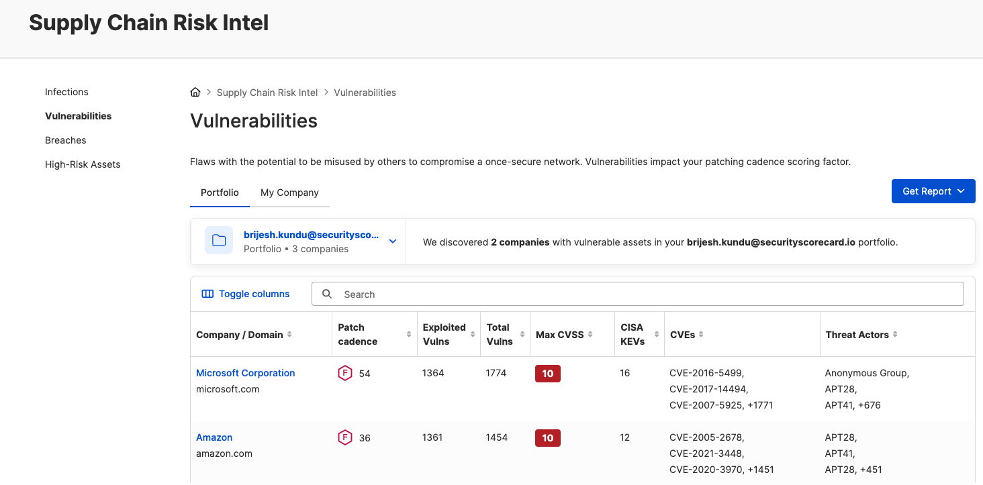Click Microsoft's F grade hexagon icon

(x=345, y=373)
